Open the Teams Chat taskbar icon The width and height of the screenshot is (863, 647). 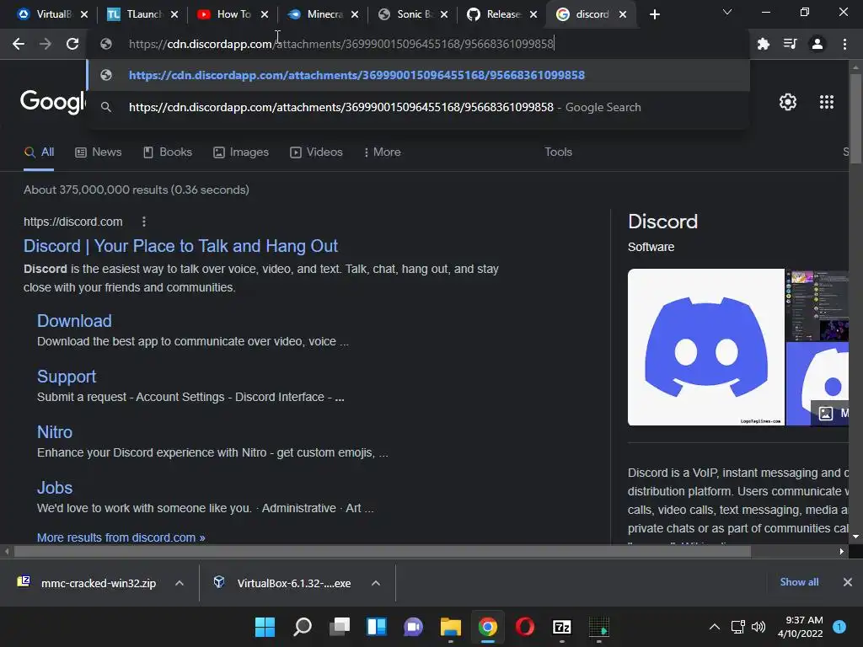point(413,627)
